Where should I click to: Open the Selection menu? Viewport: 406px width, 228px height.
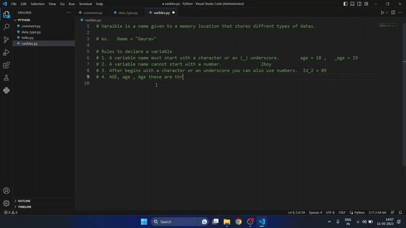[37, 4]
